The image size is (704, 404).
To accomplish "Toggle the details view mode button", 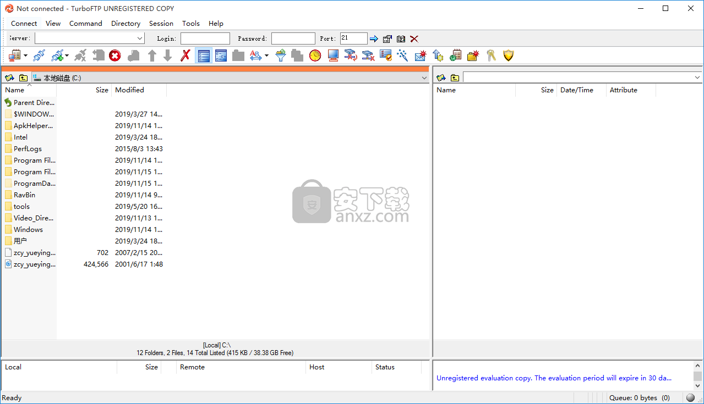I will pos(221,56).
